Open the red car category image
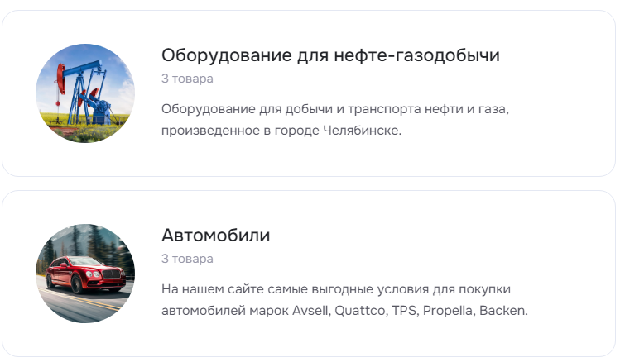 85,274
